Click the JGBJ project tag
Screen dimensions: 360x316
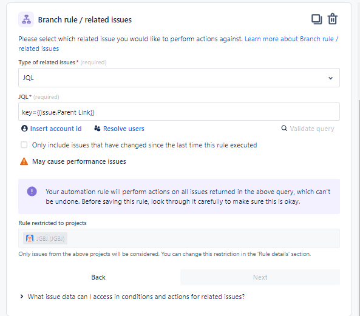pos(46,238)
